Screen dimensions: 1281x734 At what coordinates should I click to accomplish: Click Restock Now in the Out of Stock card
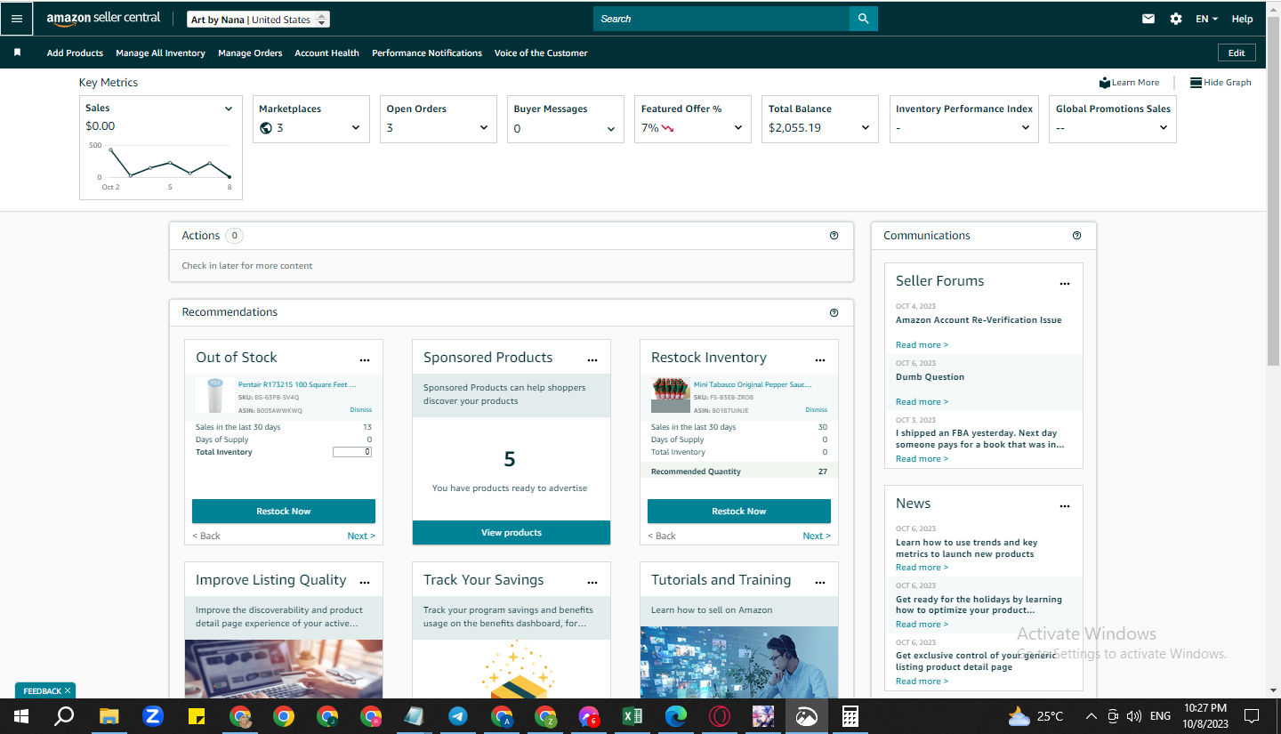coord(284,512)
